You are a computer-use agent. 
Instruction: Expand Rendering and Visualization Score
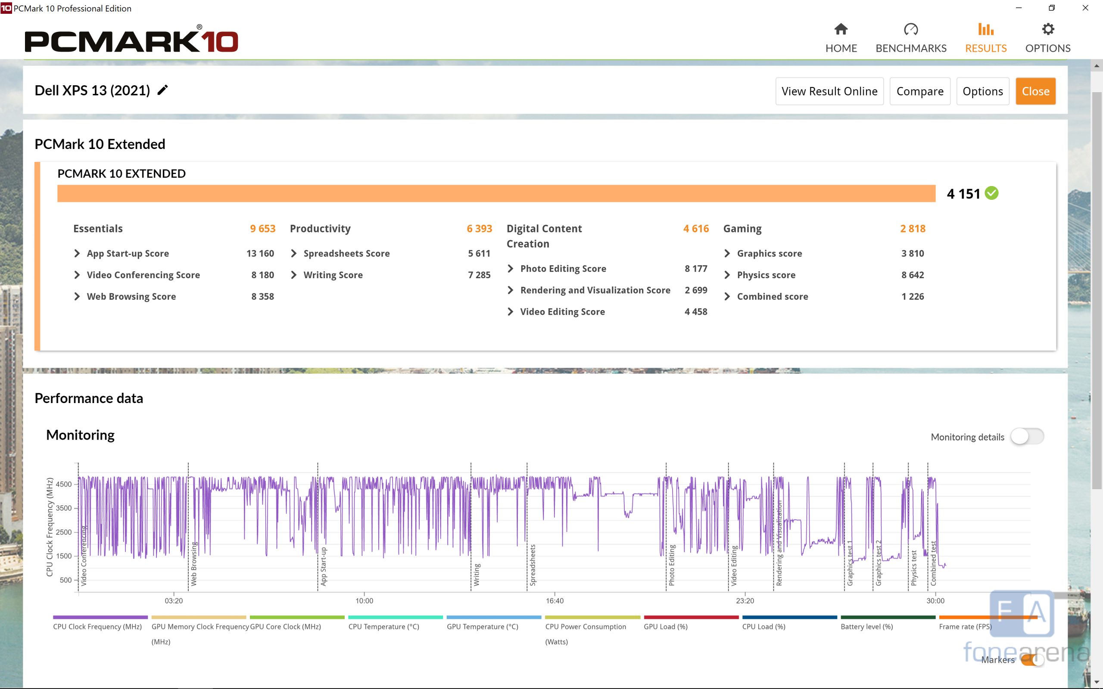(511, 290)
